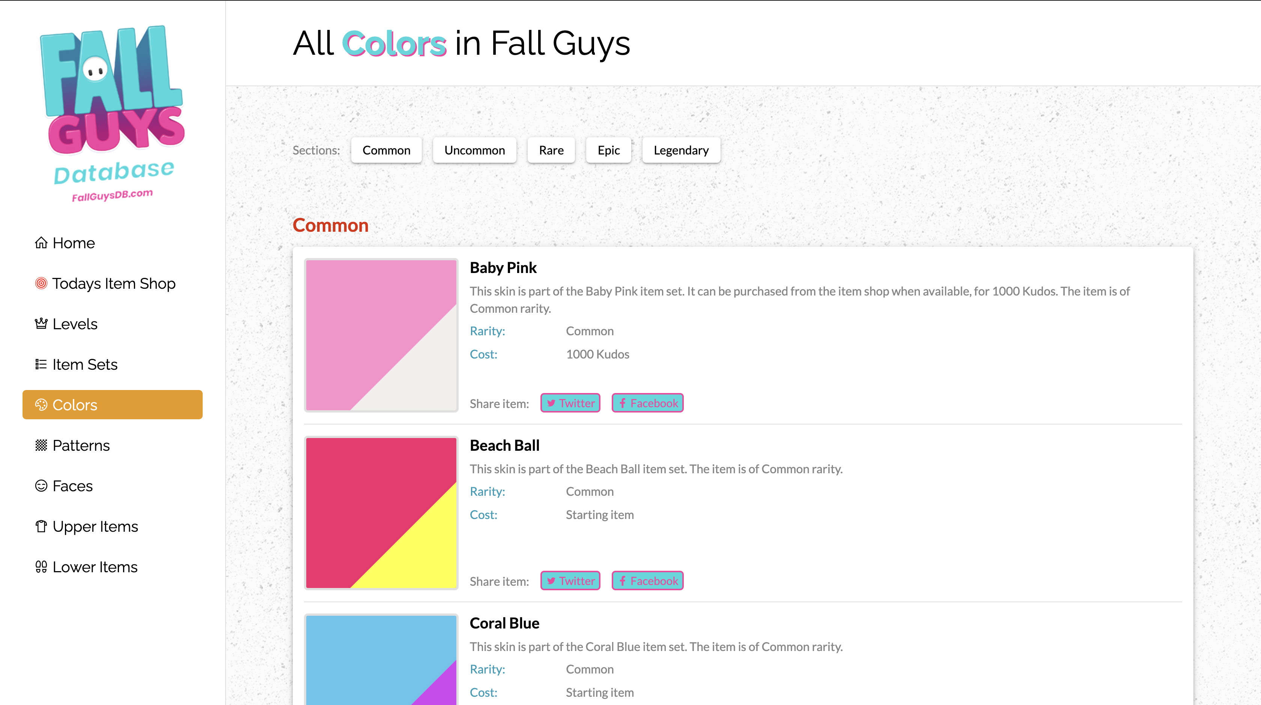Click the Beach Ball color swatch
This screenshot has height=705, width=1261.
tap(381, 513)
